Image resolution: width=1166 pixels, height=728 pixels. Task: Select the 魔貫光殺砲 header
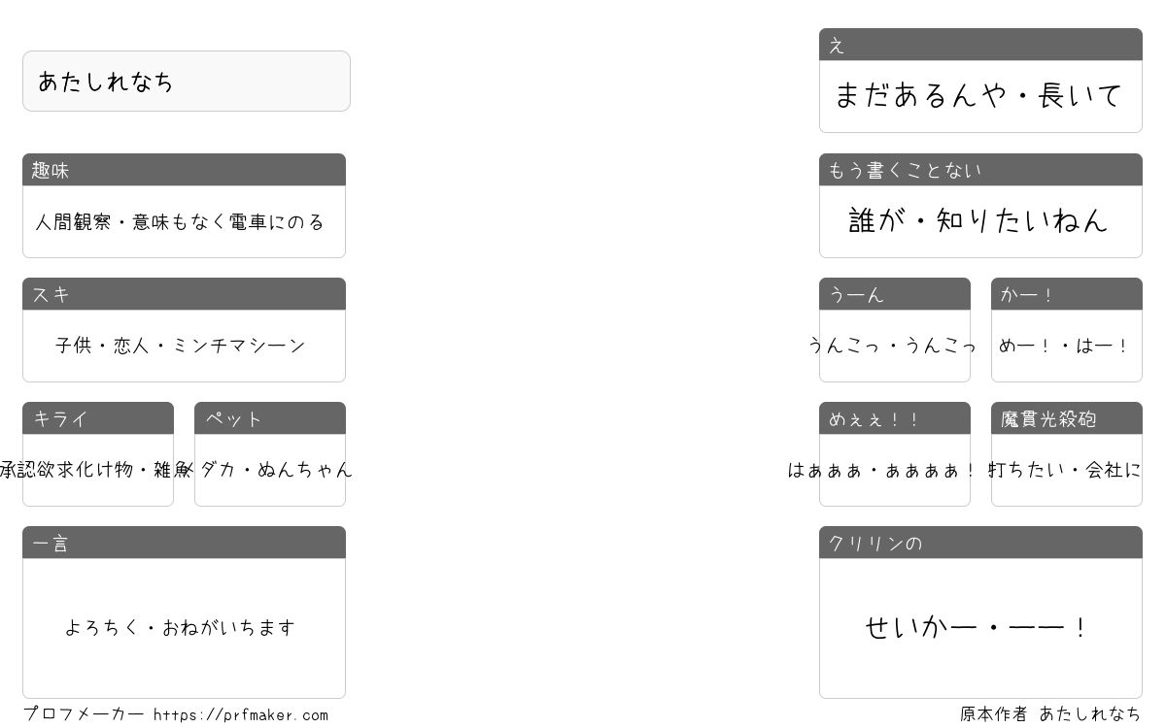[x=1067, y=418]
